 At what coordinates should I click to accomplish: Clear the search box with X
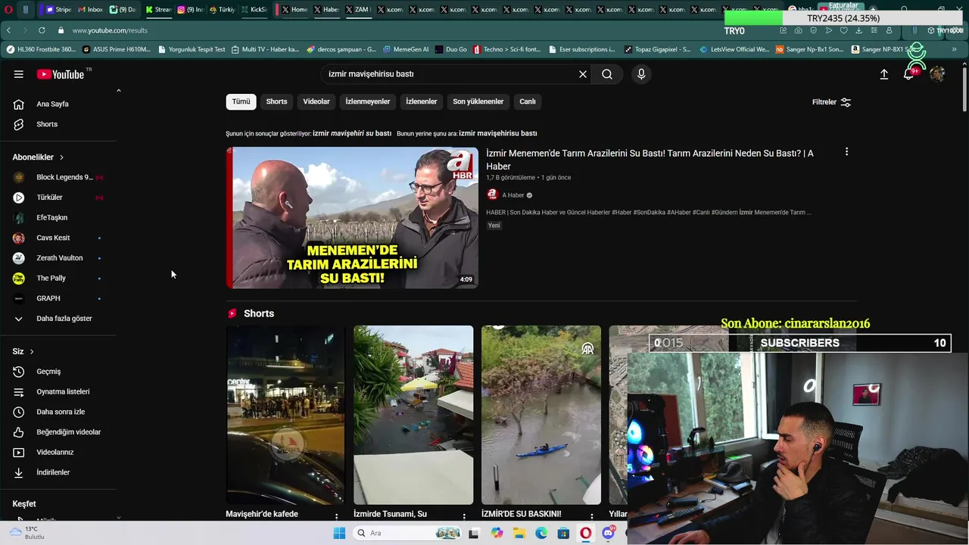point(583,74)
